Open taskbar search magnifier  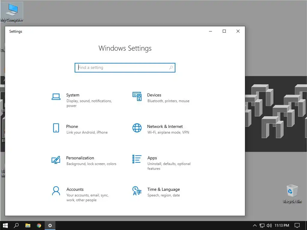[16, 226]
